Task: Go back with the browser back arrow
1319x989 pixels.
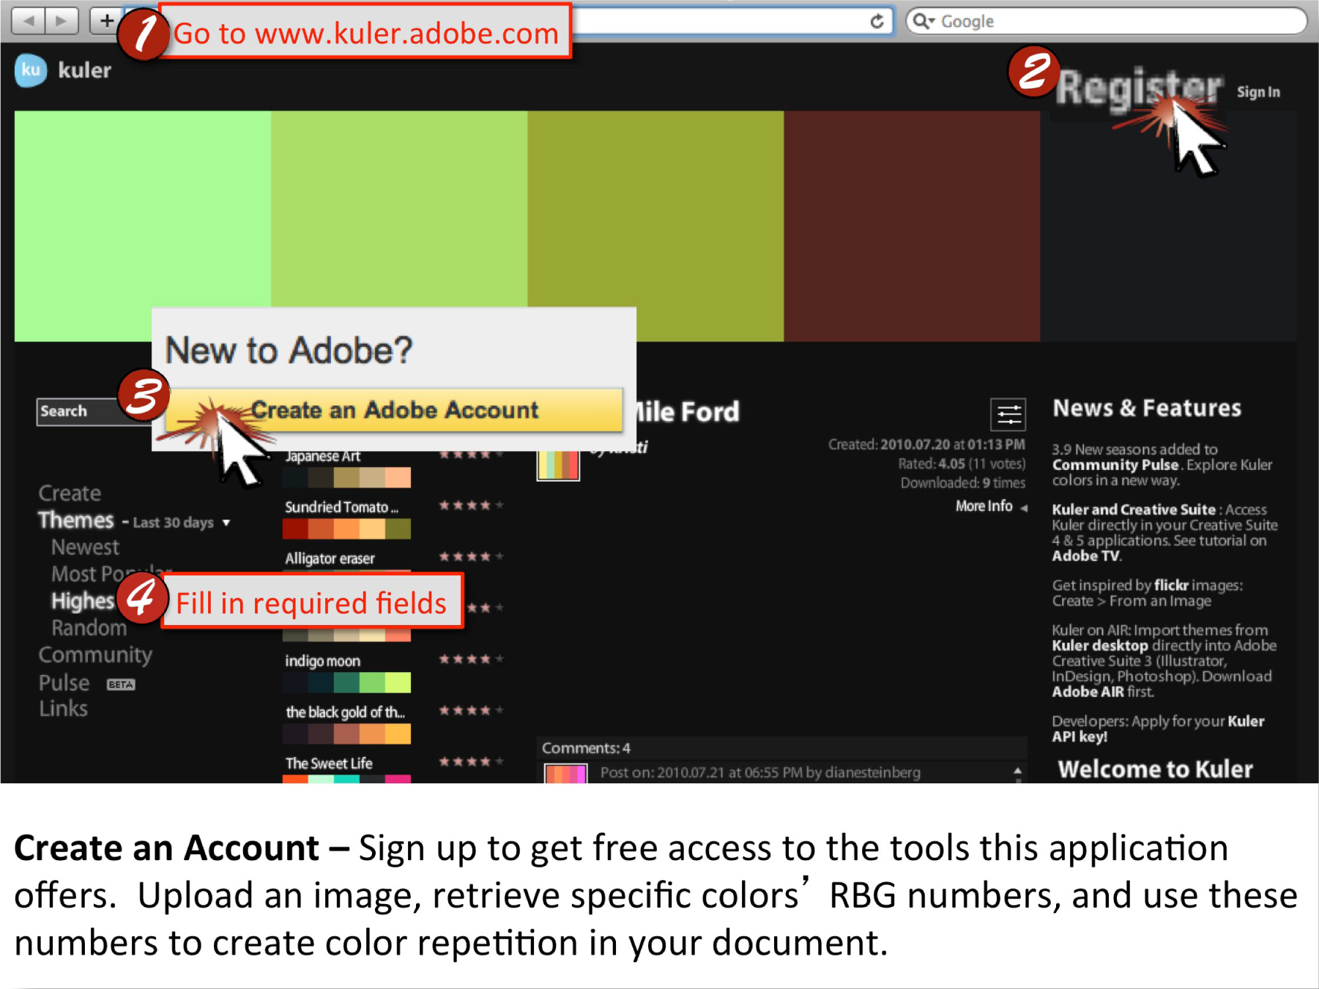Action: point(29,20)
